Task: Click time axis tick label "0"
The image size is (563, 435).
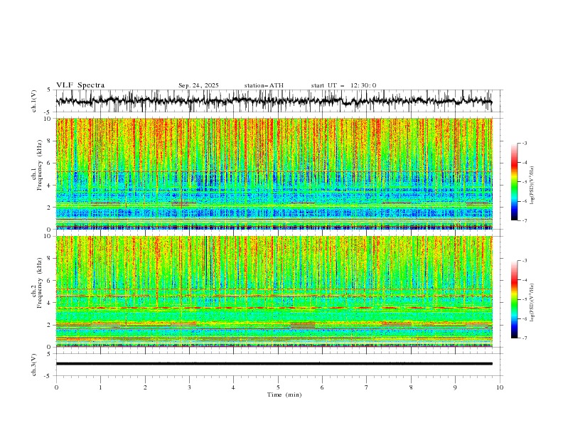Action: point(56,387)
